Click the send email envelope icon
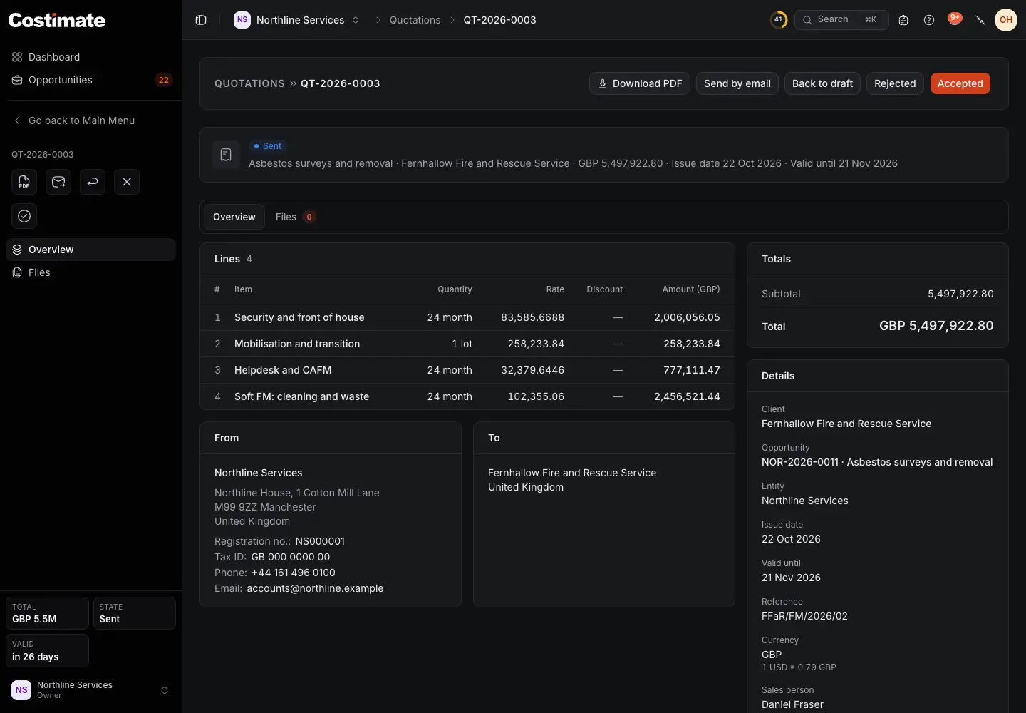Screen dimensions: 1026x713 [x=58, y=182]
